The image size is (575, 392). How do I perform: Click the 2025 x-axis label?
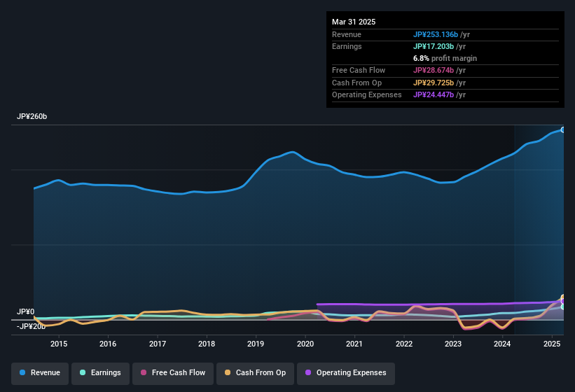pos(552,344)
